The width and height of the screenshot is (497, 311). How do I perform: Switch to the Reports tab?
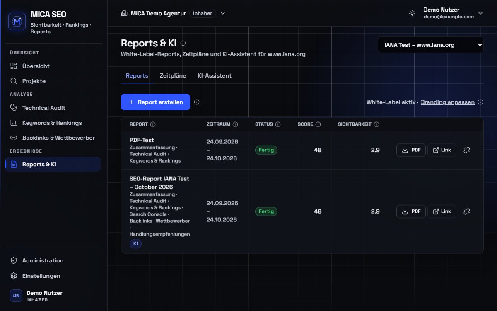click(137, 76)
